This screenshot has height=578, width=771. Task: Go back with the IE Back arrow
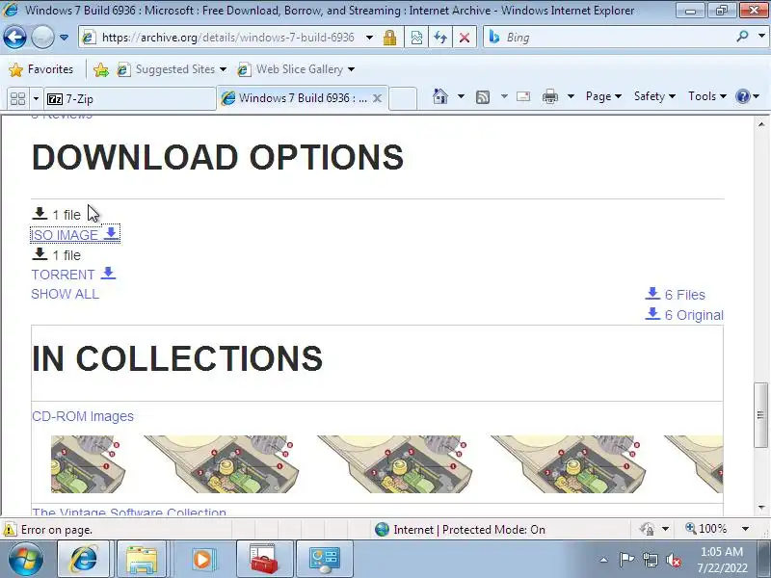[x=14, y=38]
